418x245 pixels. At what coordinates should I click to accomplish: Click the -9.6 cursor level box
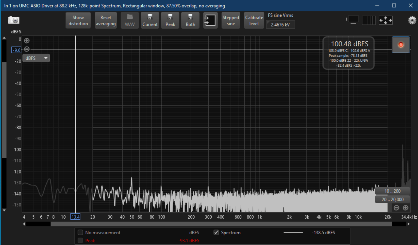pyautogui.click(x=16, y=50)
